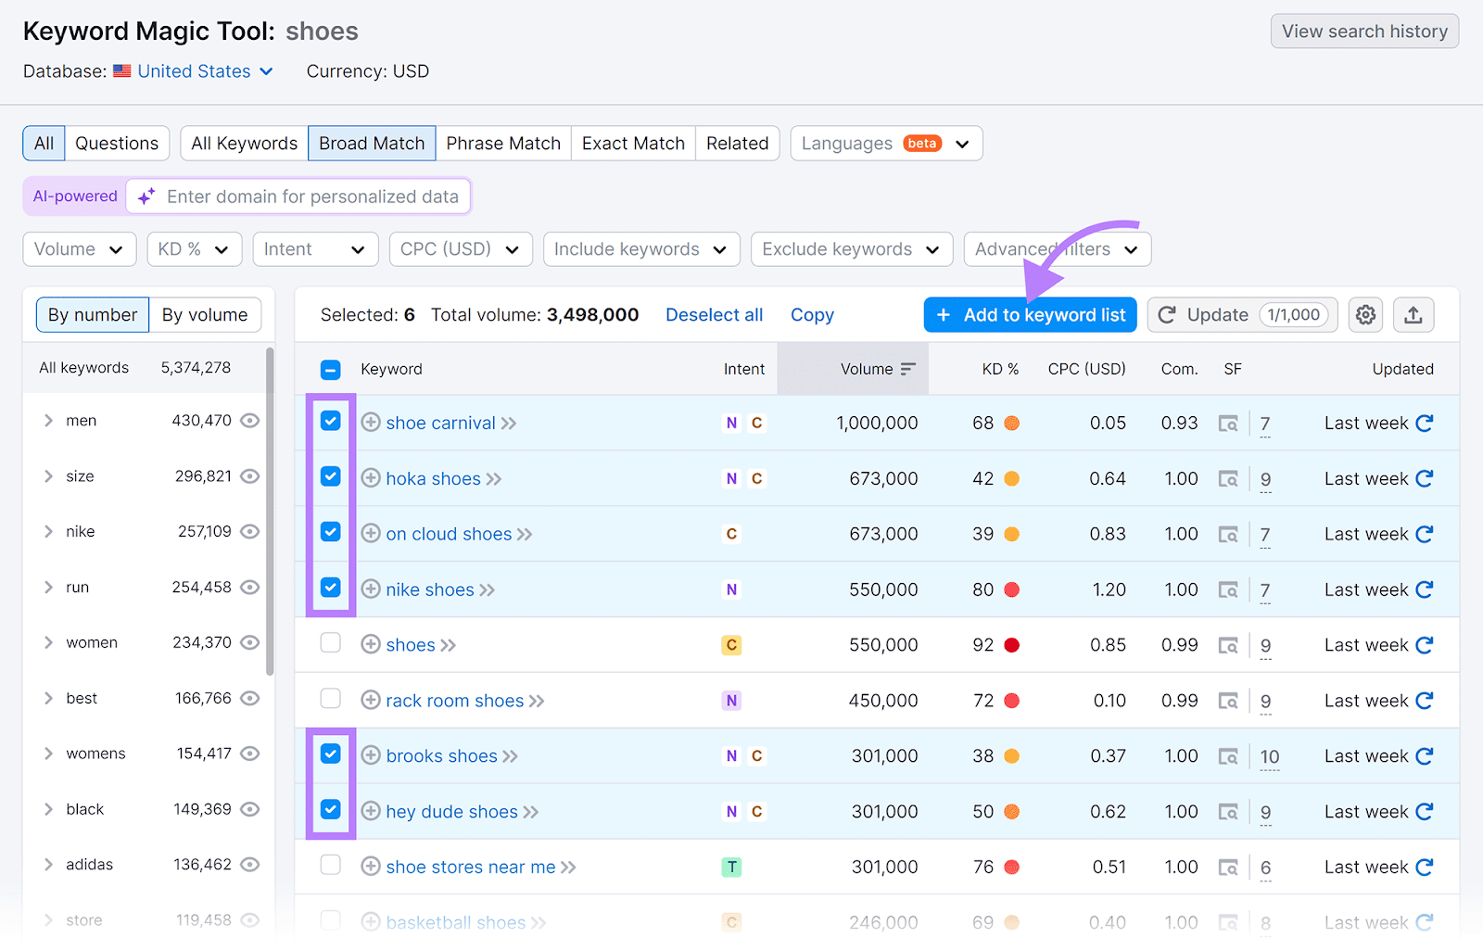1483x950 pixels.
Task: Hide the "men" keyword group via eye icon
Action: [249, 420]
